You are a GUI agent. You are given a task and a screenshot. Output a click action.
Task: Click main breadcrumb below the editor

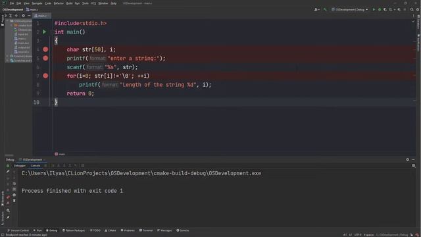[60, 154]
